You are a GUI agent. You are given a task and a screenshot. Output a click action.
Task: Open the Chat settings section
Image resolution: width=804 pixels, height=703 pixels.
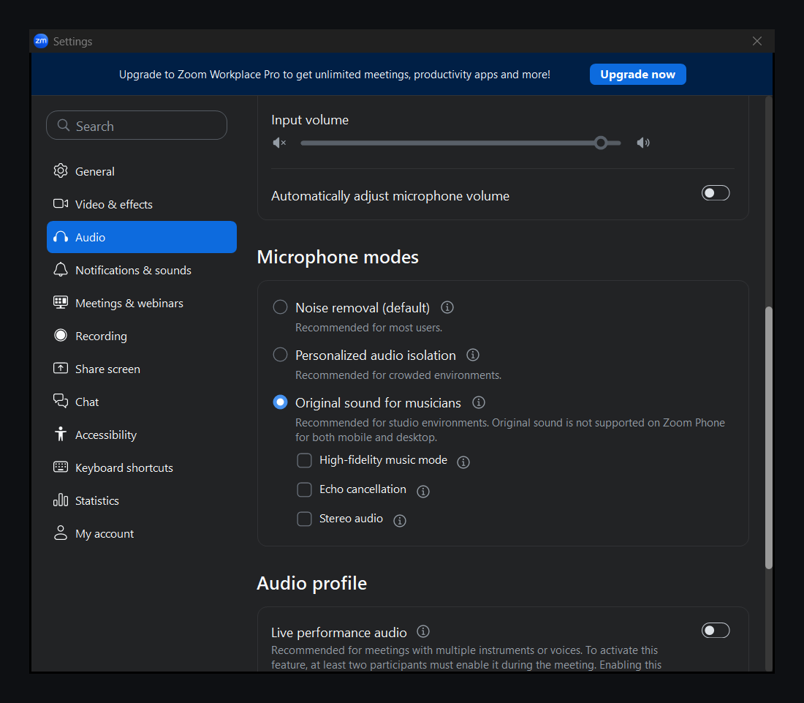click(x=142, y=402)
